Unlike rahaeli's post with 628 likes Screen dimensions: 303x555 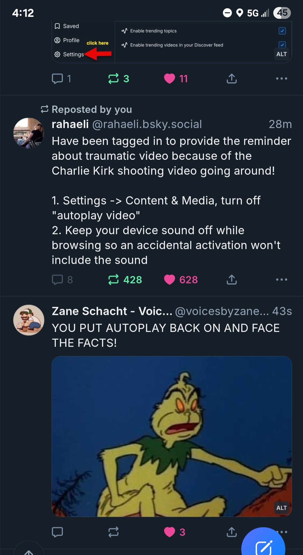pyautogui.click(x=169, y=280)
